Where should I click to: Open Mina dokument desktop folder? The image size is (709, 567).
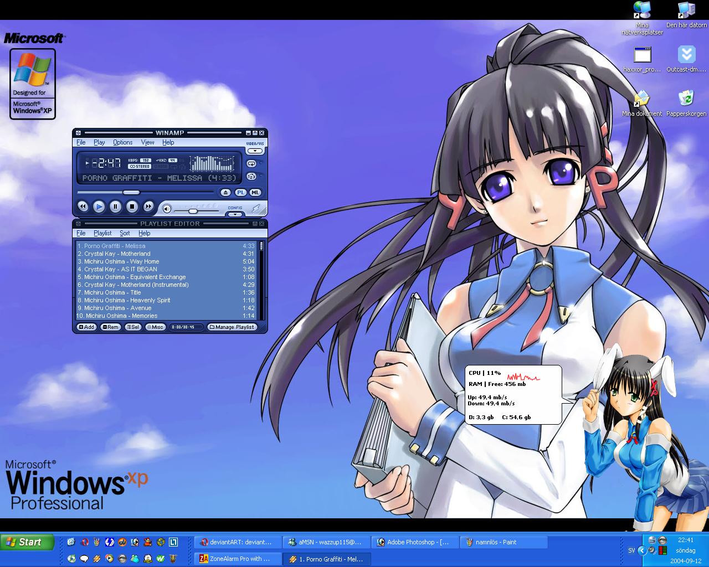(642, 104)
